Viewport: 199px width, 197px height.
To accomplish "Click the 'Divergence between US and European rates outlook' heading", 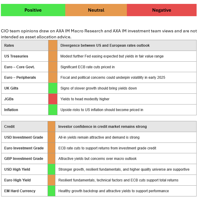I will (x=105, y=46).
